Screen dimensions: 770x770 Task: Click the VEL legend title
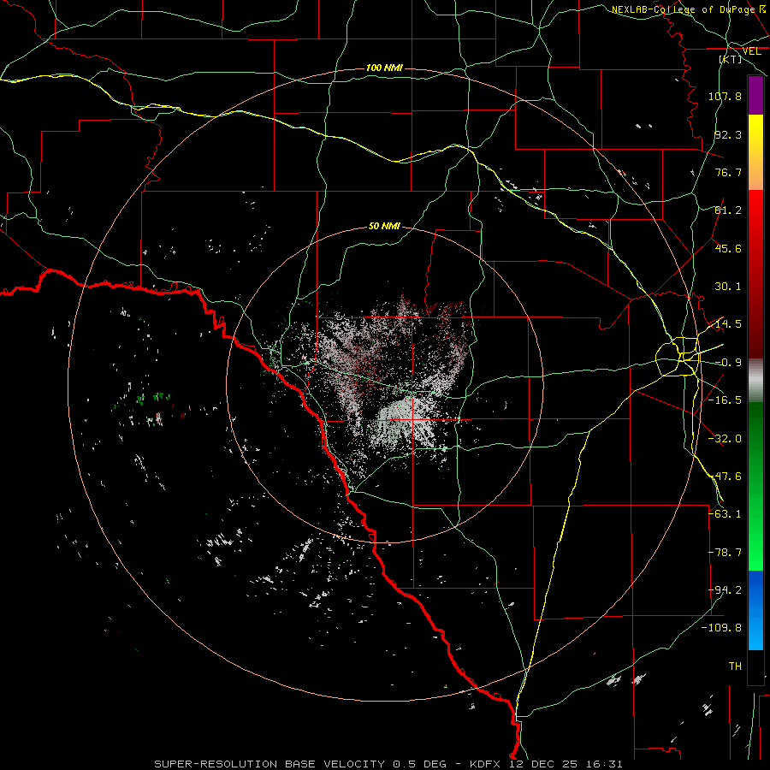tap(752, 51)
